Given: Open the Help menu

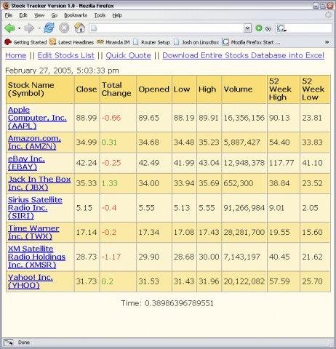Looking at the screenshot, I should tap(117, 15).
